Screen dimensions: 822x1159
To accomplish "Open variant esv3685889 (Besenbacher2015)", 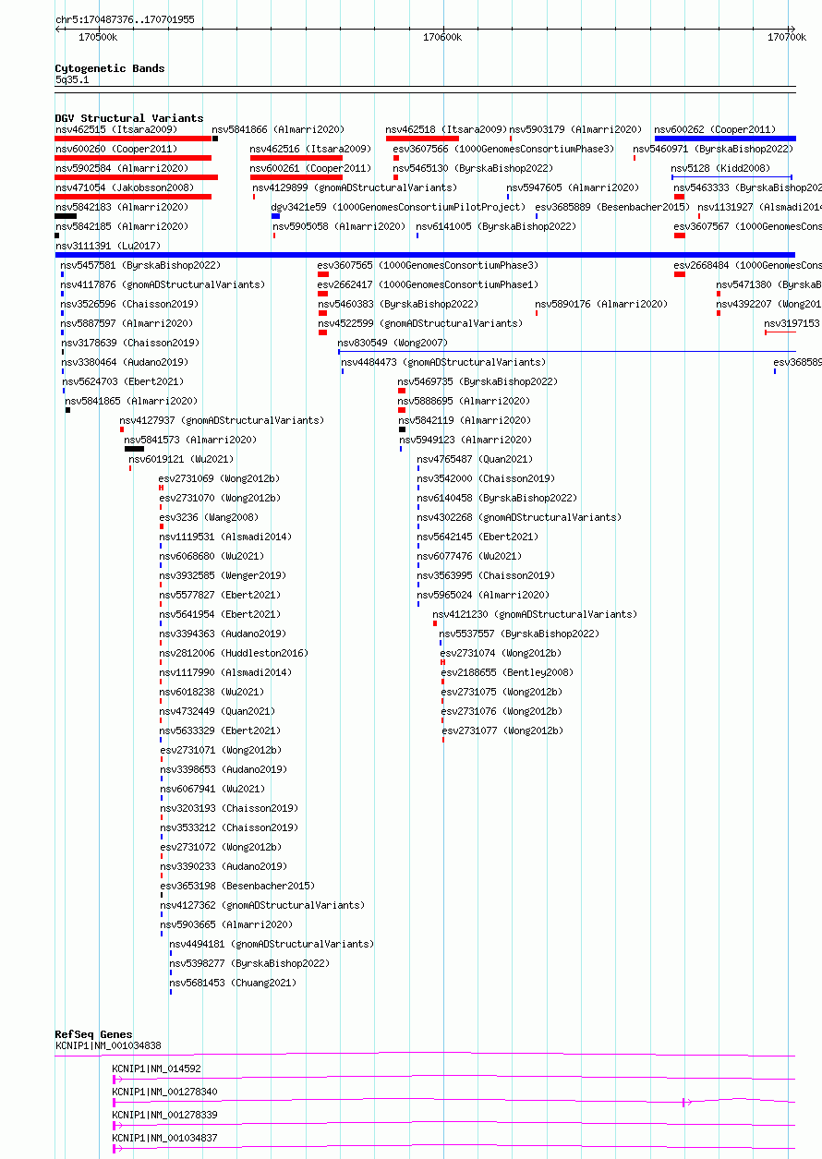I will [x=612, y=207].
